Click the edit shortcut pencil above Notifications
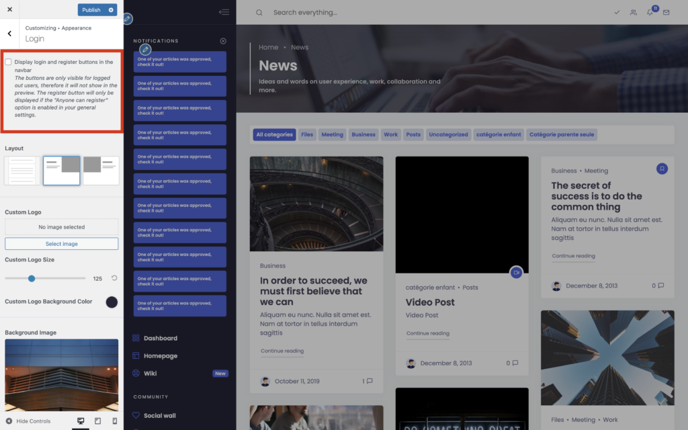Image resolution: width=688 pixels, height=430 pixels. [x=127, y=18]
